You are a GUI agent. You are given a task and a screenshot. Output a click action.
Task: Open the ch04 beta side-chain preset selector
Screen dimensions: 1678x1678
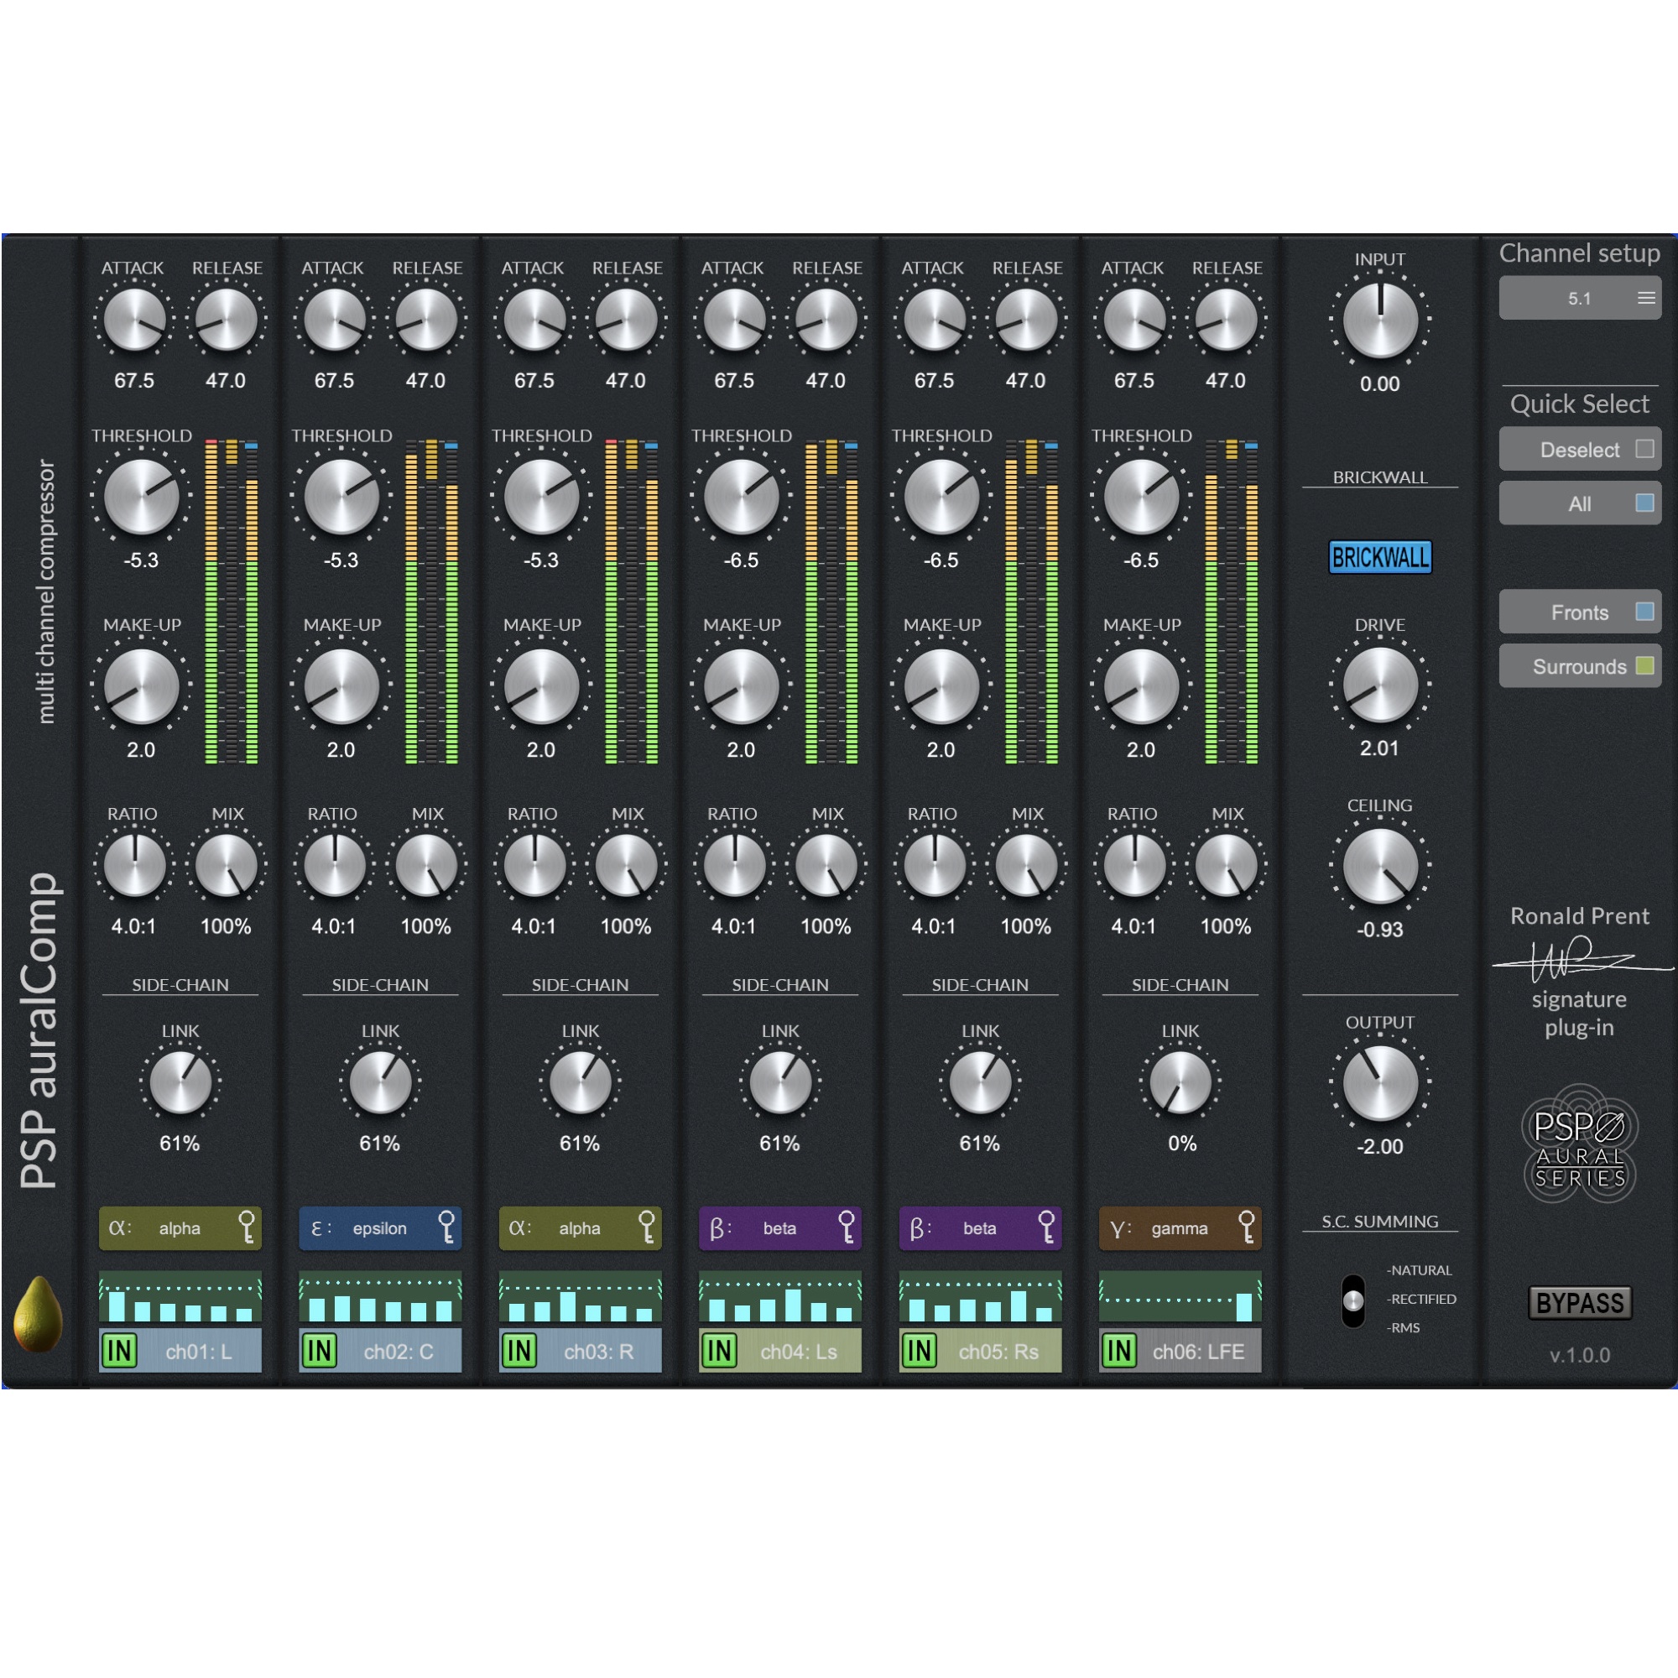tap(780, 1228)
